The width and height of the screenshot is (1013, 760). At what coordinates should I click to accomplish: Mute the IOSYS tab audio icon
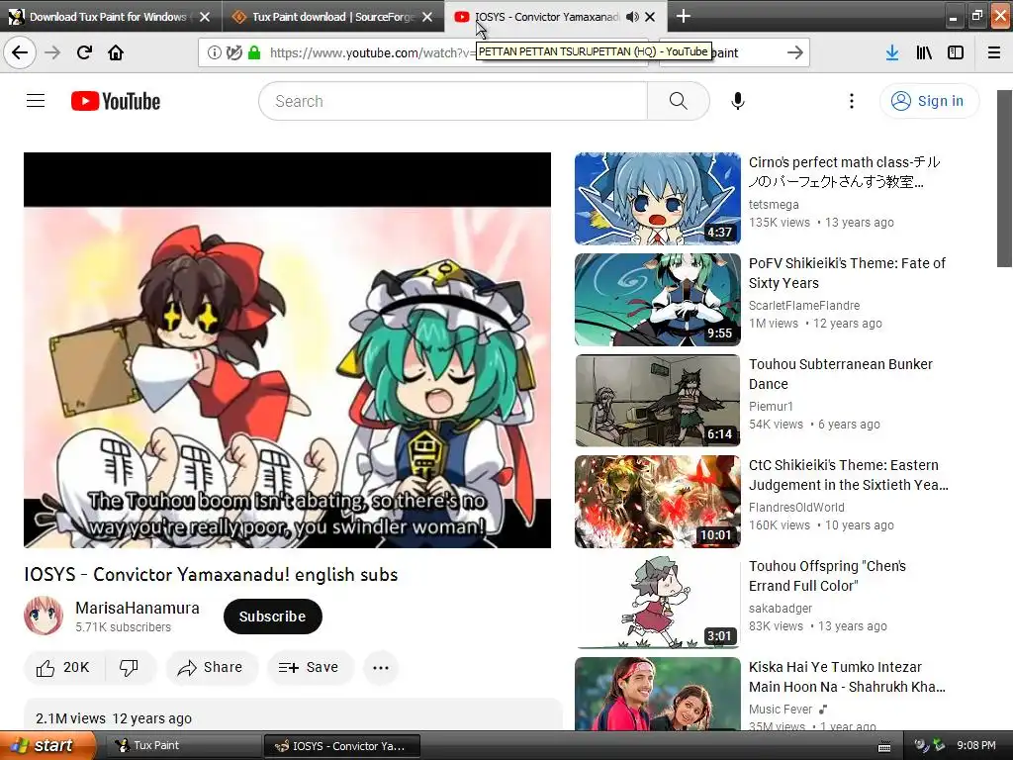[x=632, y=17]
